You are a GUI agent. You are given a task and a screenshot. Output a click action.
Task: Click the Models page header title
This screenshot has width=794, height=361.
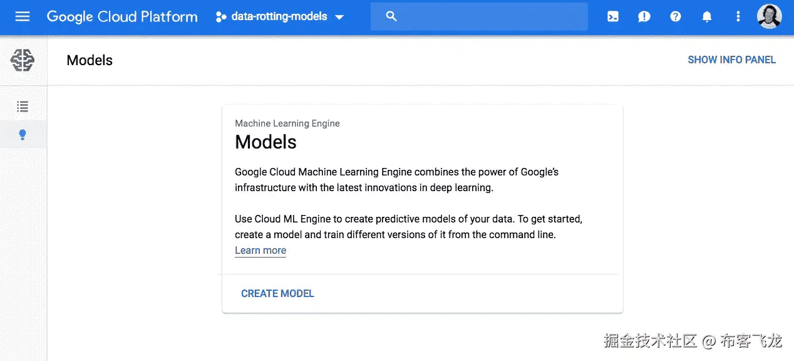(90, 60)
